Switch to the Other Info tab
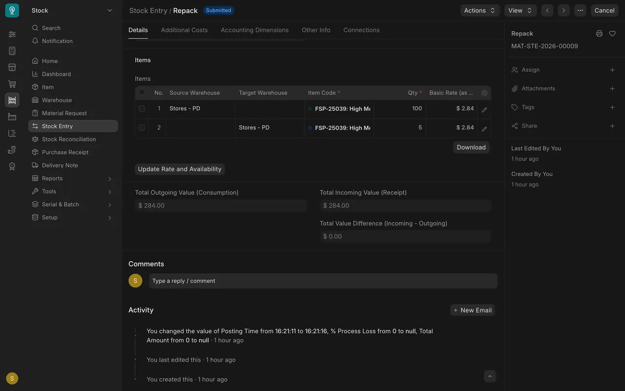This screenshot has width=625, height=391. [316, 30]
